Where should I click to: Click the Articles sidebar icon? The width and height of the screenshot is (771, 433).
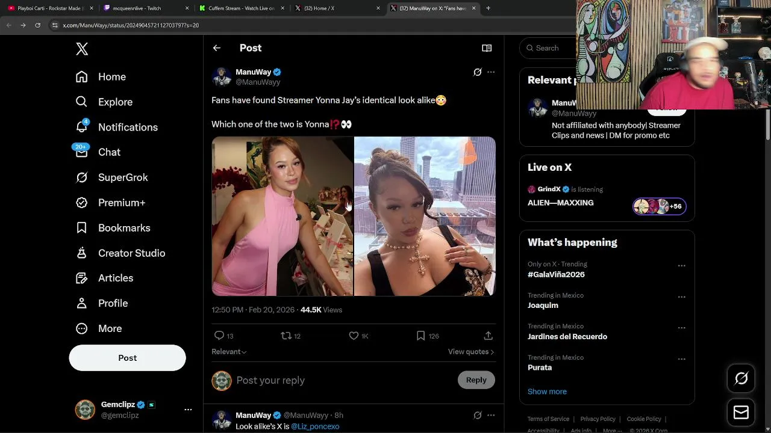[x=82, y=278]
